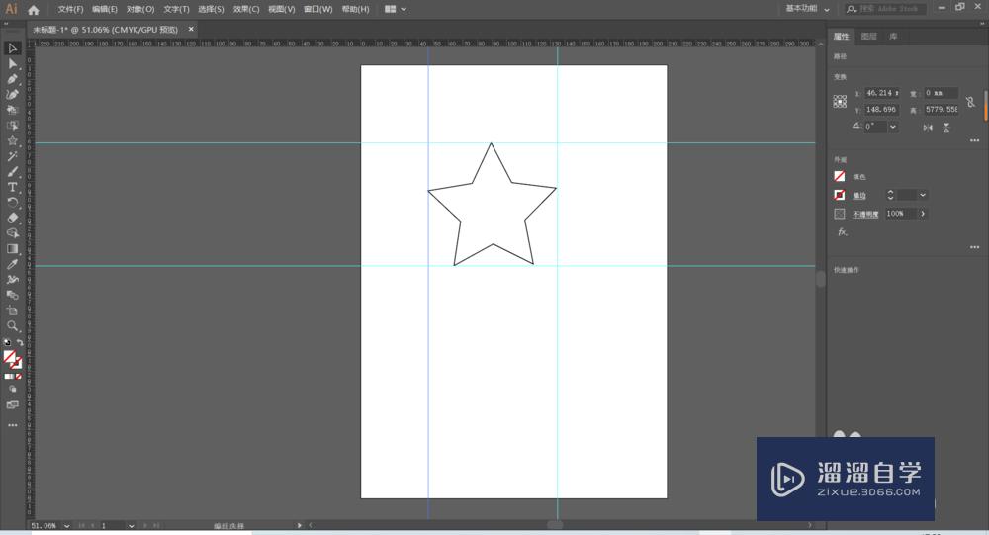Expand the stroke weight dropdown
The image size is (989, 535).
click(x=923, y=195)
